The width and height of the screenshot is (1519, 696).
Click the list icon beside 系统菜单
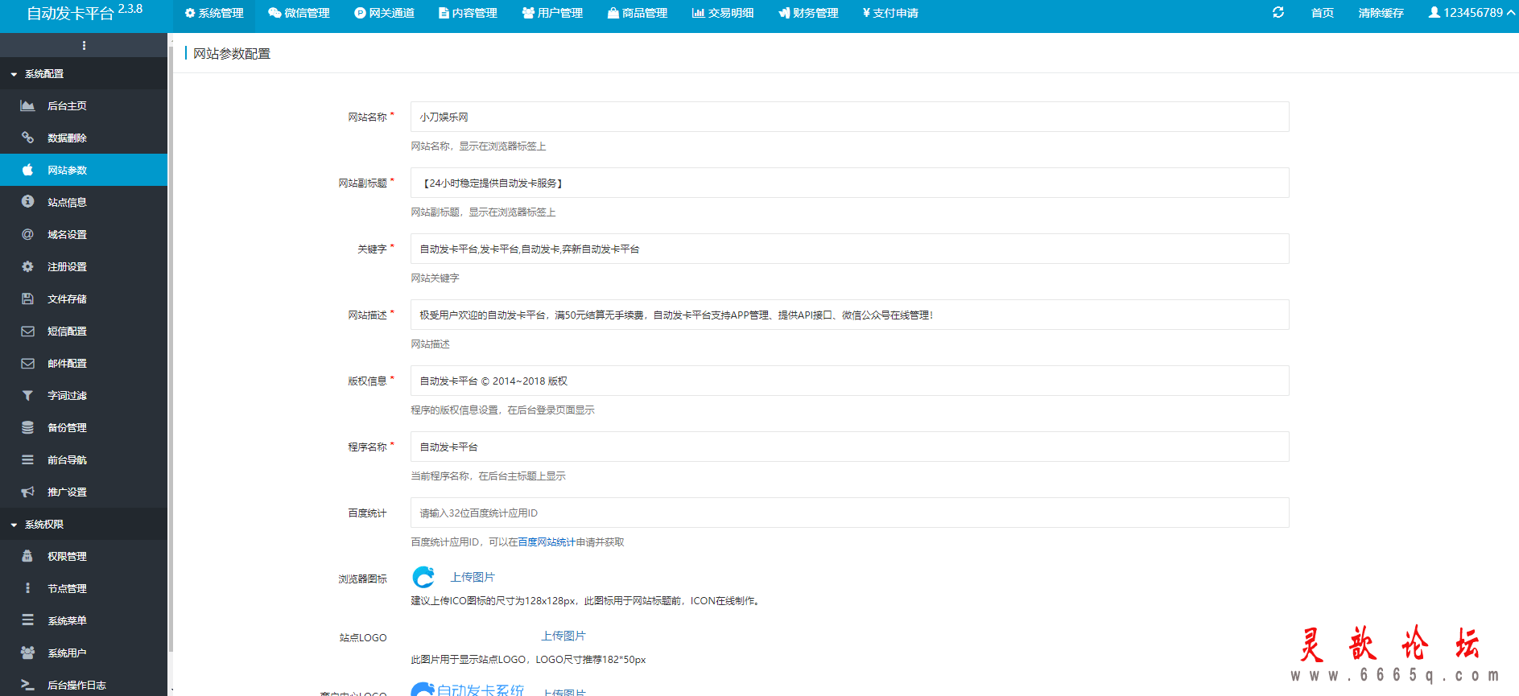pos(27,620)
